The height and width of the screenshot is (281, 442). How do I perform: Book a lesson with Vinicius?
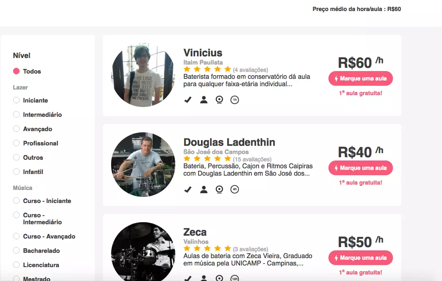click(x=360, y=78)
